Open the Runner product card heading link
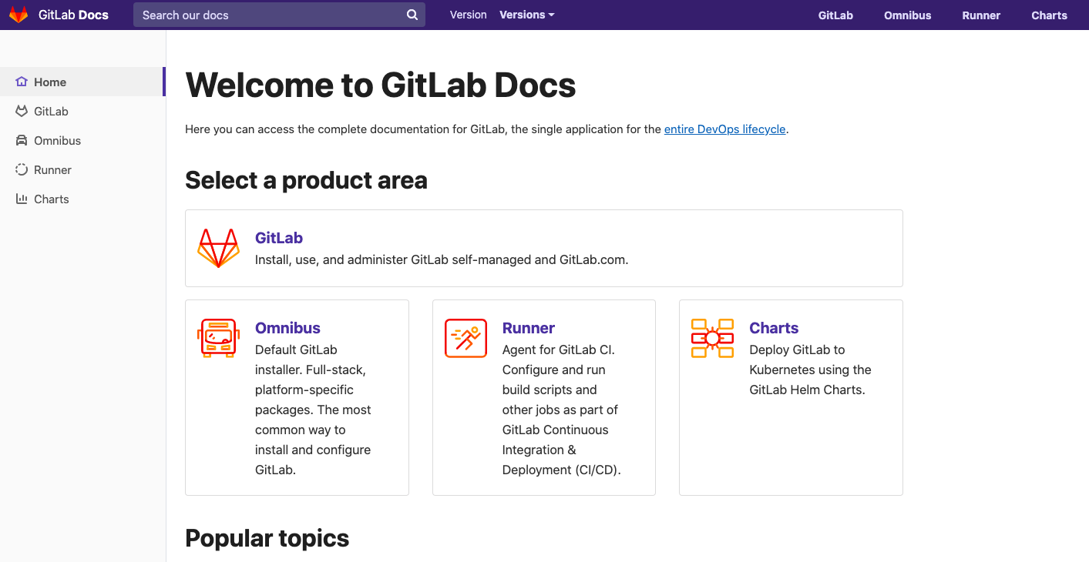The height and width of the screenshot is (562, 1089). tap(528, 328)
